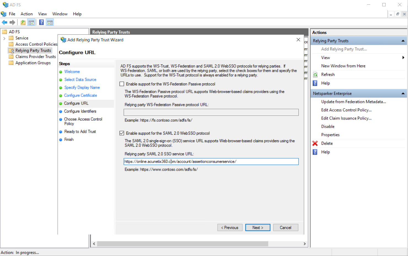Open the View menu in menu bar
Screen dimensions: 408x256
(42, 14)
